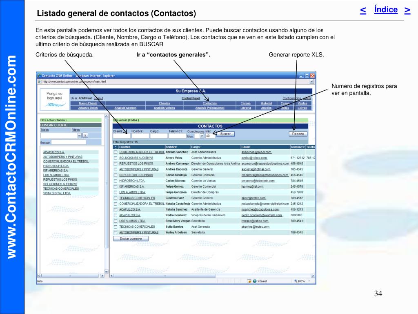Go to the previous slide with the '<' link
This screenshot has height=314, width=418.
(363, 10)
